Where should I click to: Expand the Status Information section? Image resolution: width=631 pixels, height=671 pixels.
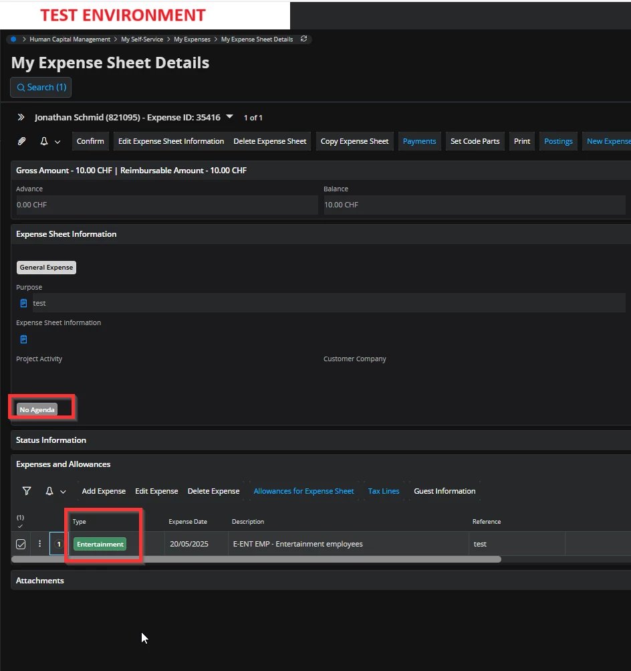pos(321,440)
